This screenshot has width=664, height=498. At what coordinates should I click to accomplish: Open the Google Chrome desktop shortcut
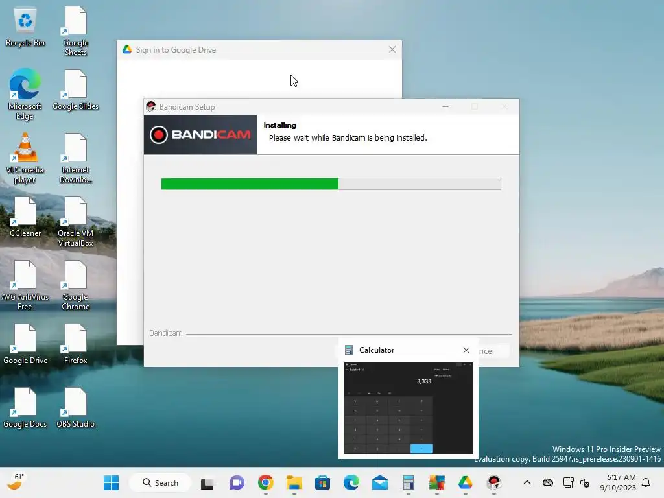[75, 285]
